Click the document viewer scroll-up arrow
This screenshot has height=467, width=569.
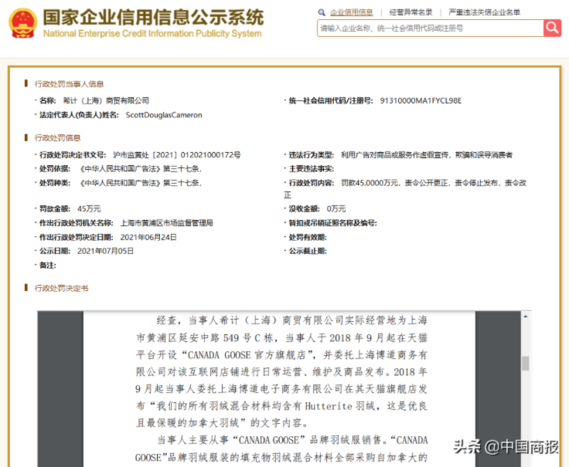[525, 316]
